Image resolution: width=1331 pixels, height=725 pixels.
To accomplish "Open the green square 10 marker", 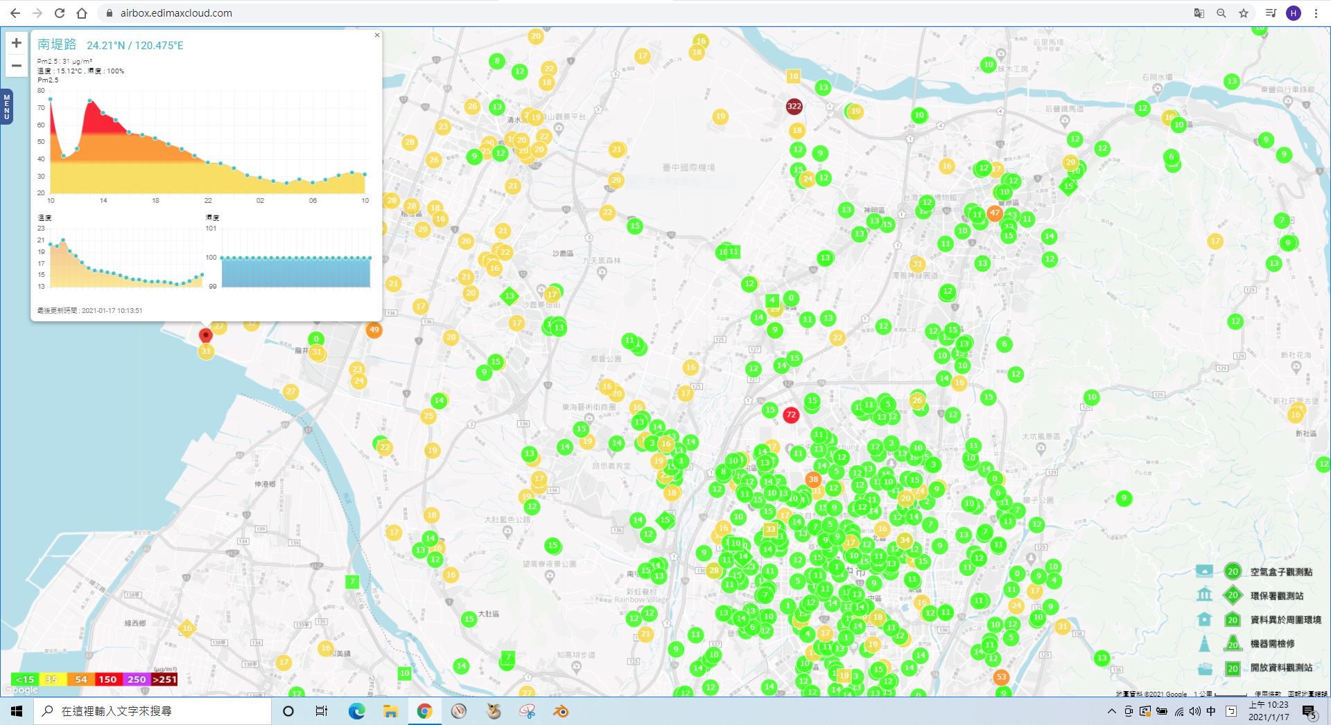I will [405, 672].
